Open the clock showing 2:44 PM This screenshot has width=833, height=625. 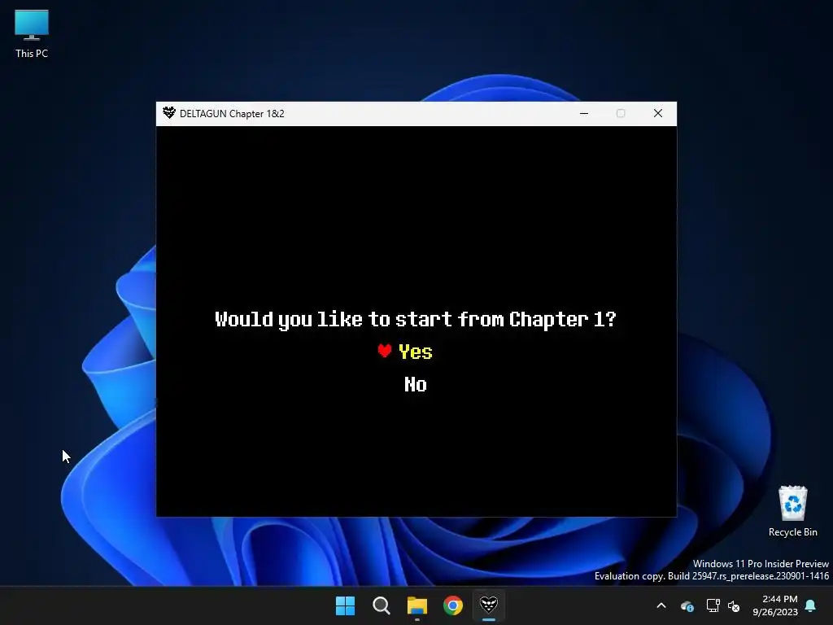click(x=775, y=605)
